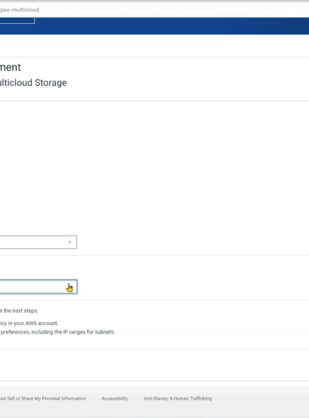Open the upper dropdown using its arrow
This screenshot has width=309, height=418.
pyautogui.click(x=70, y=242)
